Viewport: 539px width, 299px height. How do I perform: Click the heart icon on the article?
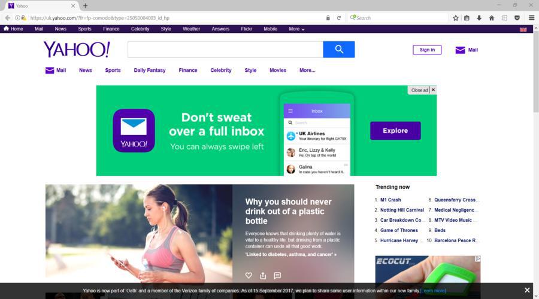249,275
